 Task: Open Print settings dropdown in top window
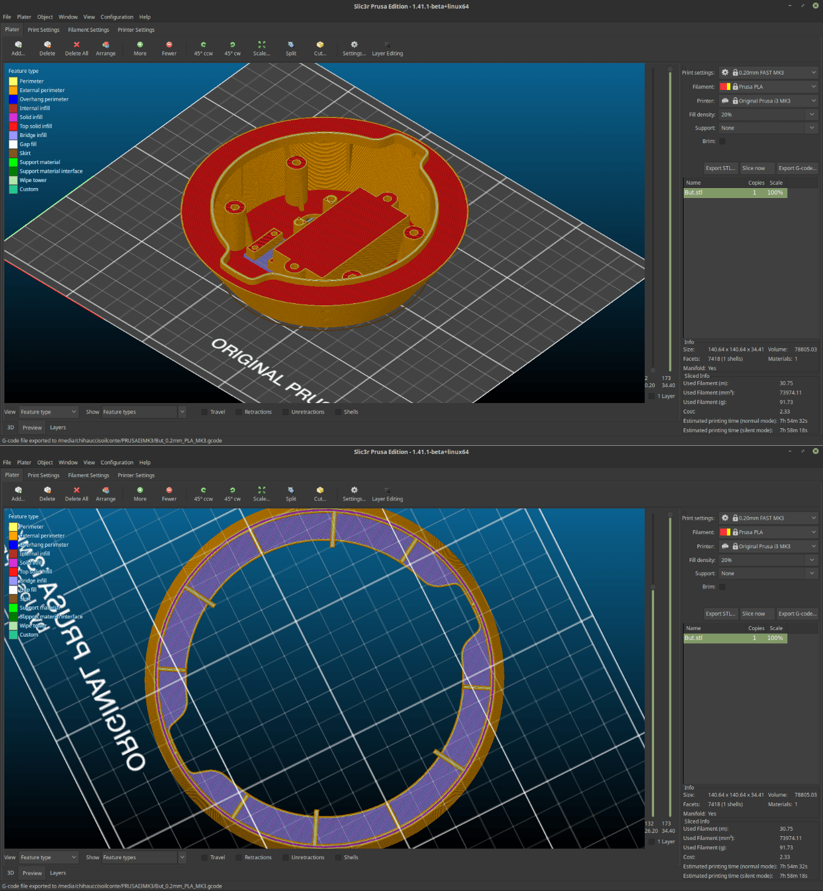click(x=769, y=72)
